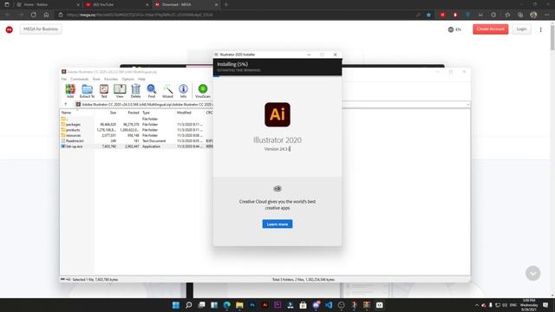Image resolution: width=555 pixels, height=312 pixels.
Task: Open the Tools menu in WinRAR
Action: [x=96, y=79]
